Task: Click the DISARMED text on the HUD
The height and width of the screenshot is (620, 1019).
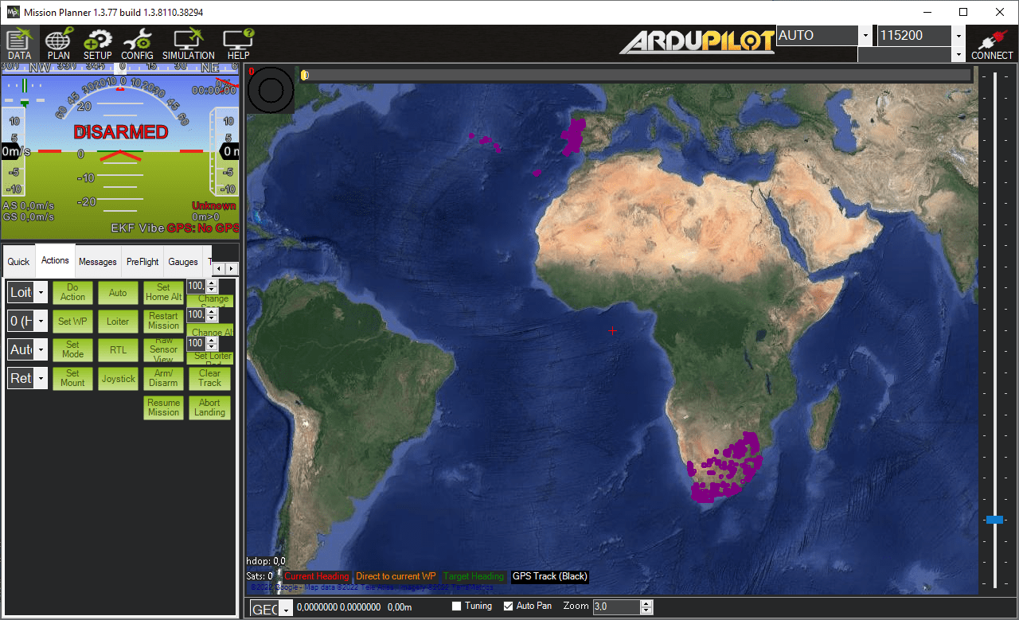Action: point(121,132)
